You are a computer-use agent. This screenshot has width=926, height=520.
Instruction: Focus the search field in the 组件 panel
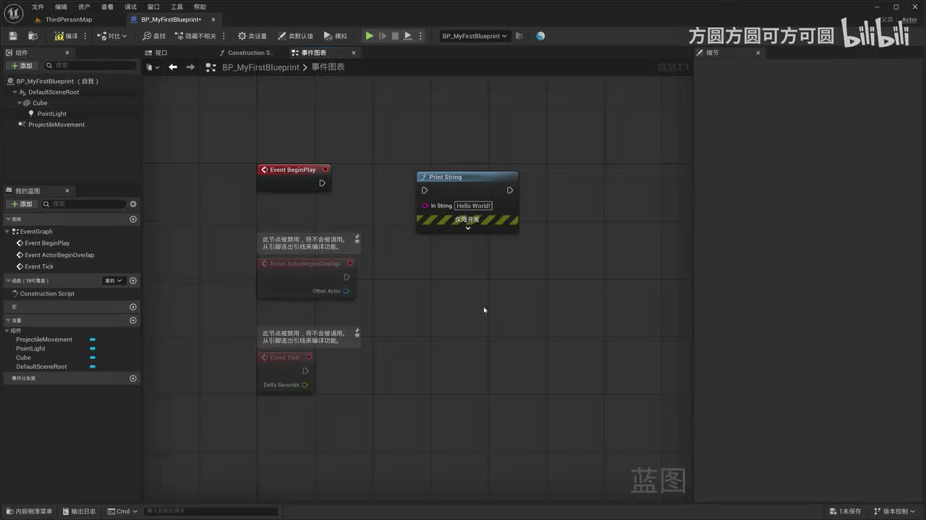pyautogui.click(x=90, y=66)
